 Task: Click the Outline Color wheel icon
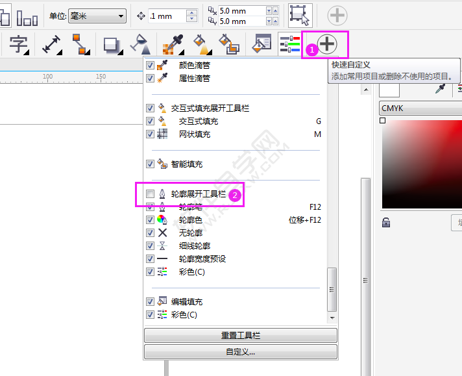(162, 219)
